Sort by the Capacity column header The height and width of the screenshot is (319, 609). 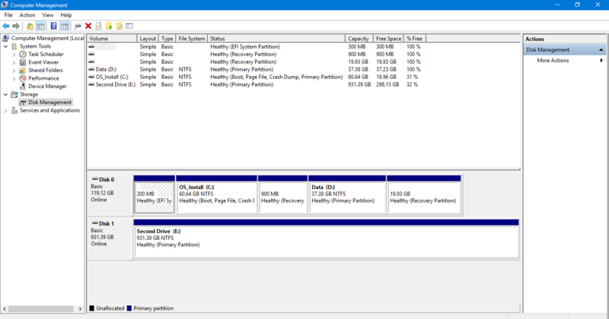(359, 39)
